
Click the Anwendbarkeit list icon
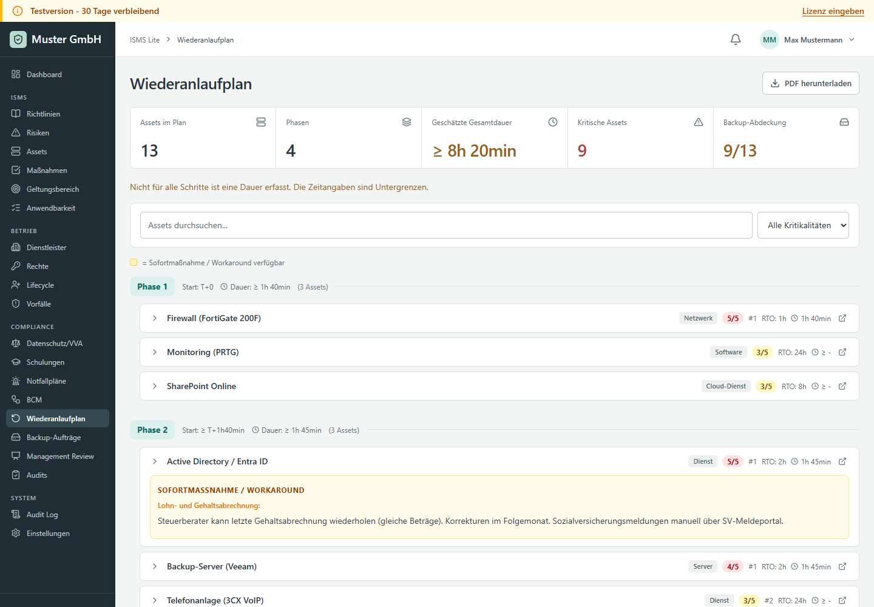[16, 208]
